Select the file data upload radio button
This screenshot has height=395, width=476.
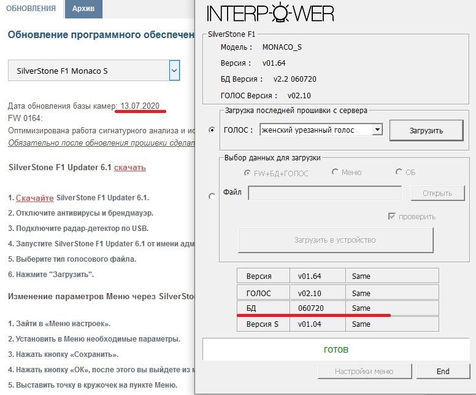tap(212, 196)
